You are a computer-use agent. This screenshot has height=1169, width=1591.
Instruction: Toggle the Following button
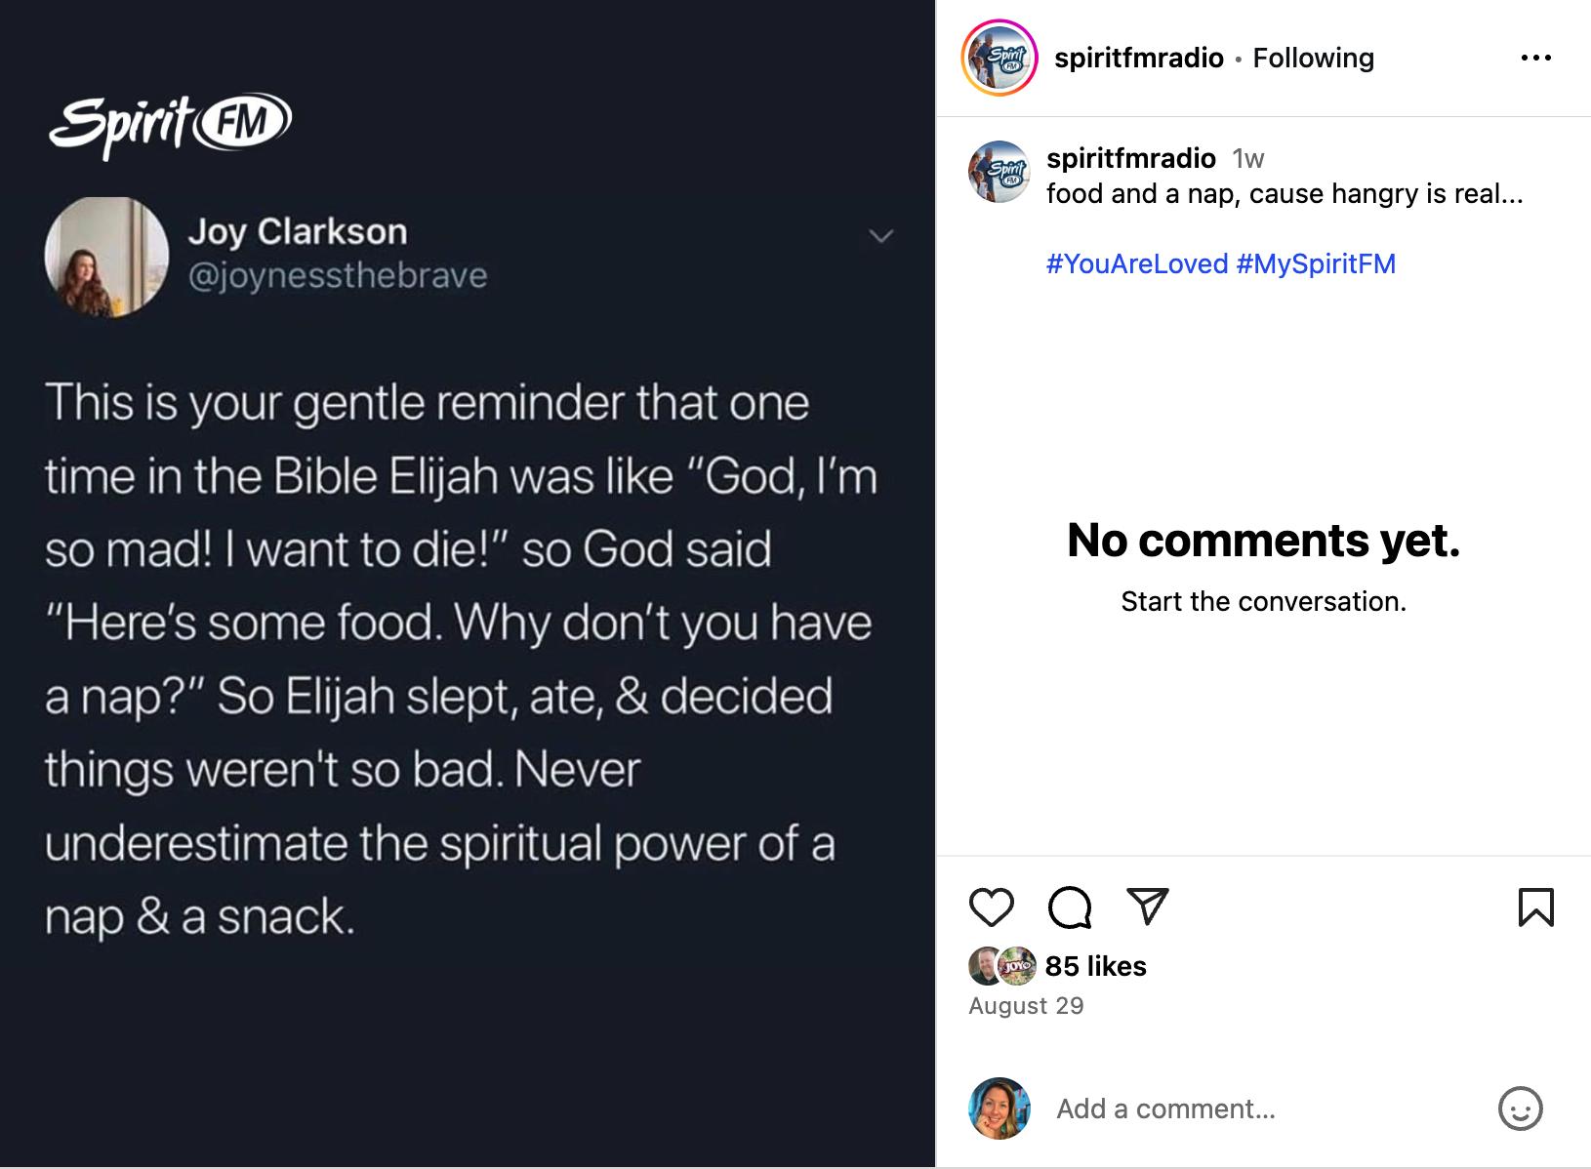coord(1313,58)
